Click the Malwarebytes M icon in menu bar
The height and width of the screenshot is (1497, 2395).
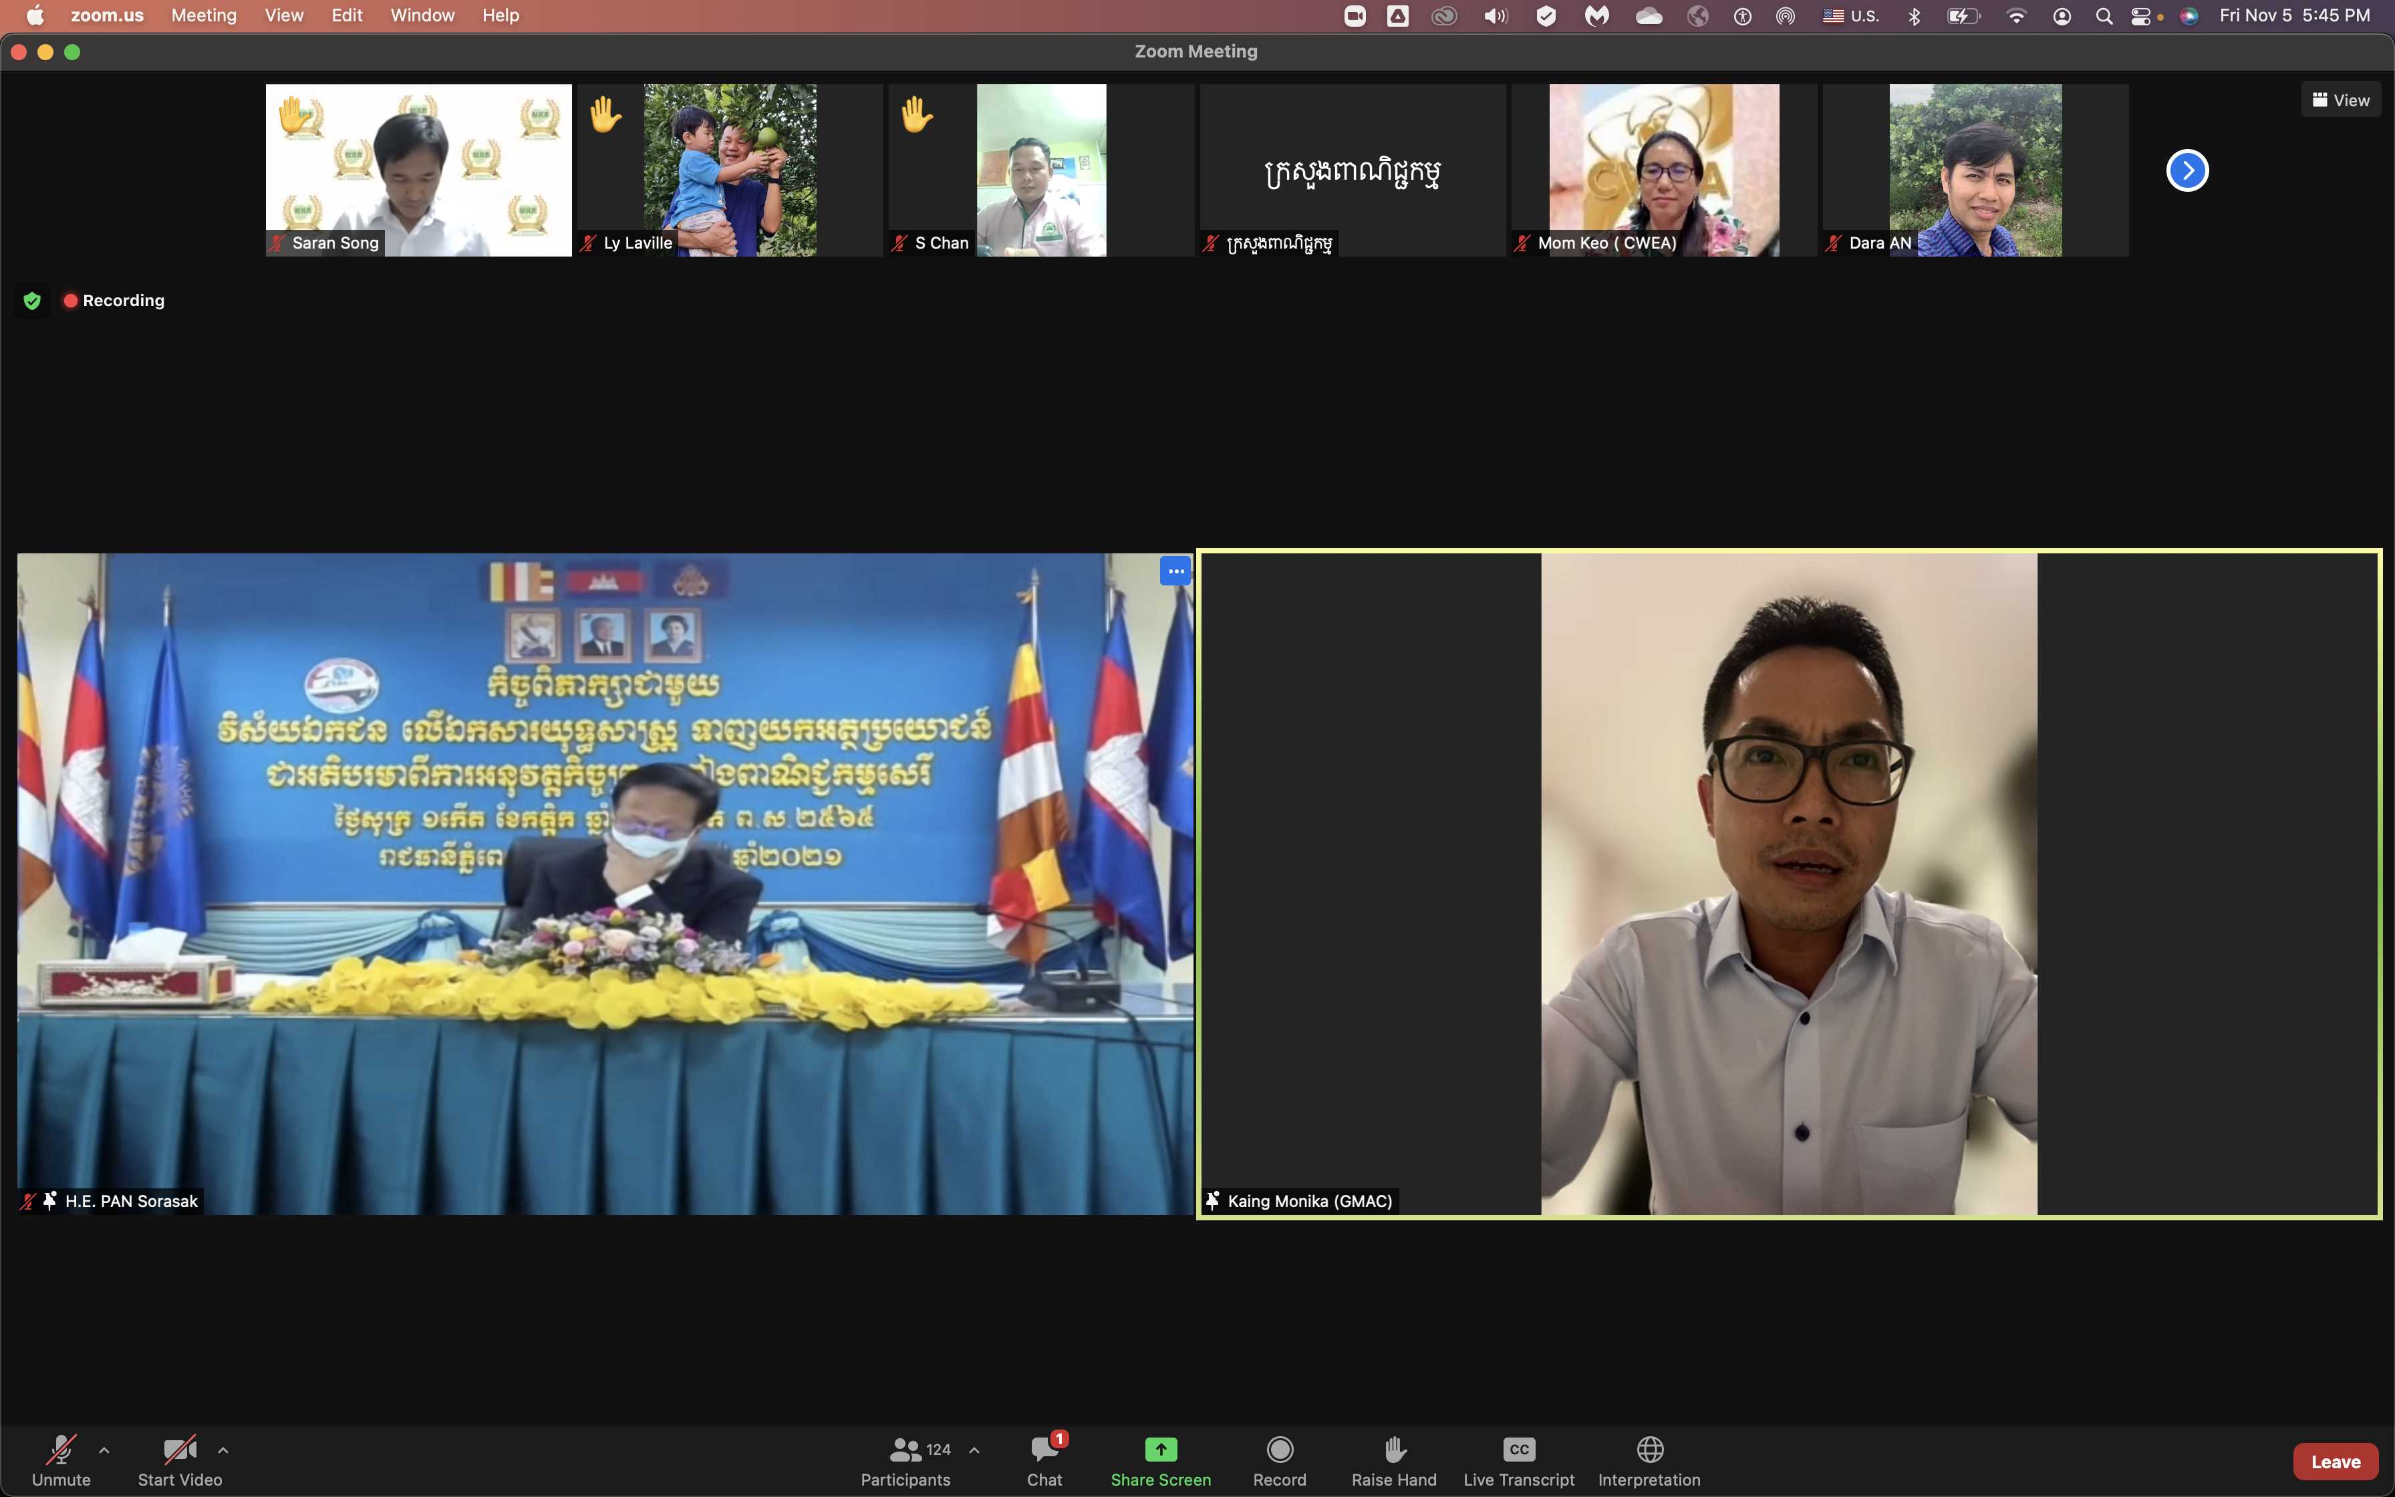pyautogui.click(x=1597, y=16)
